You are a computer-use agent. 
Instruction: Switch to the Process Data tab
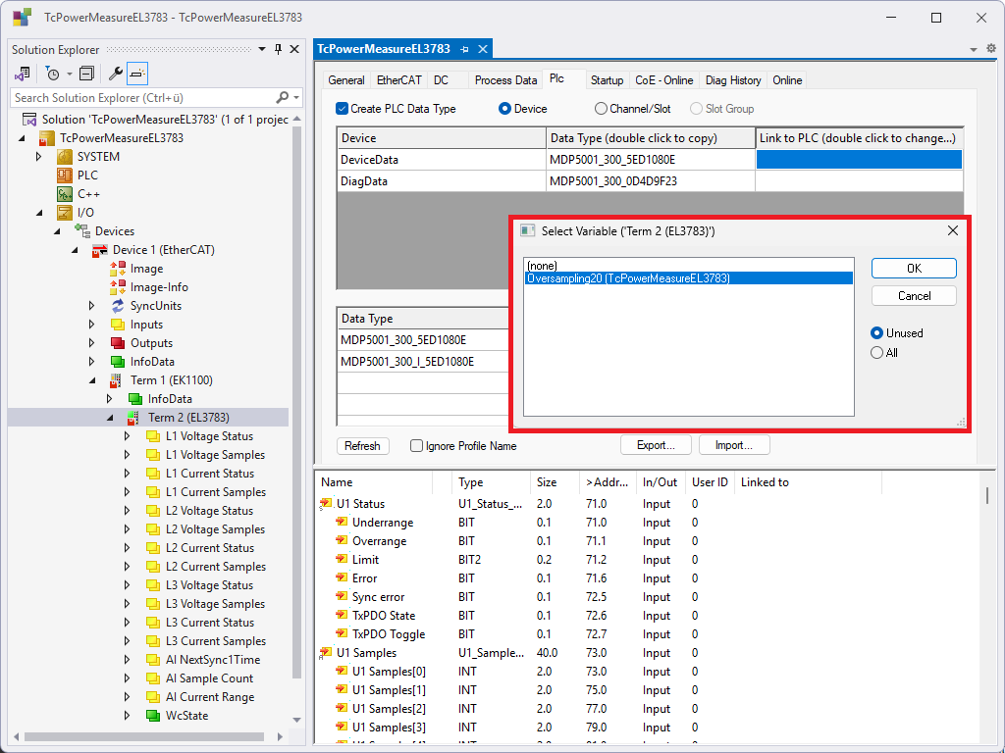(505, 80)
